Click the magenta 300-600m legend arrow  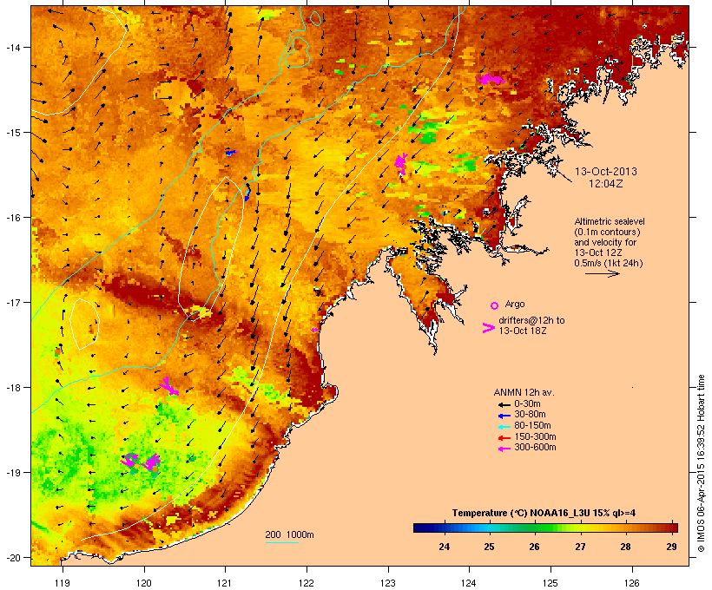[x=504, y=449]
